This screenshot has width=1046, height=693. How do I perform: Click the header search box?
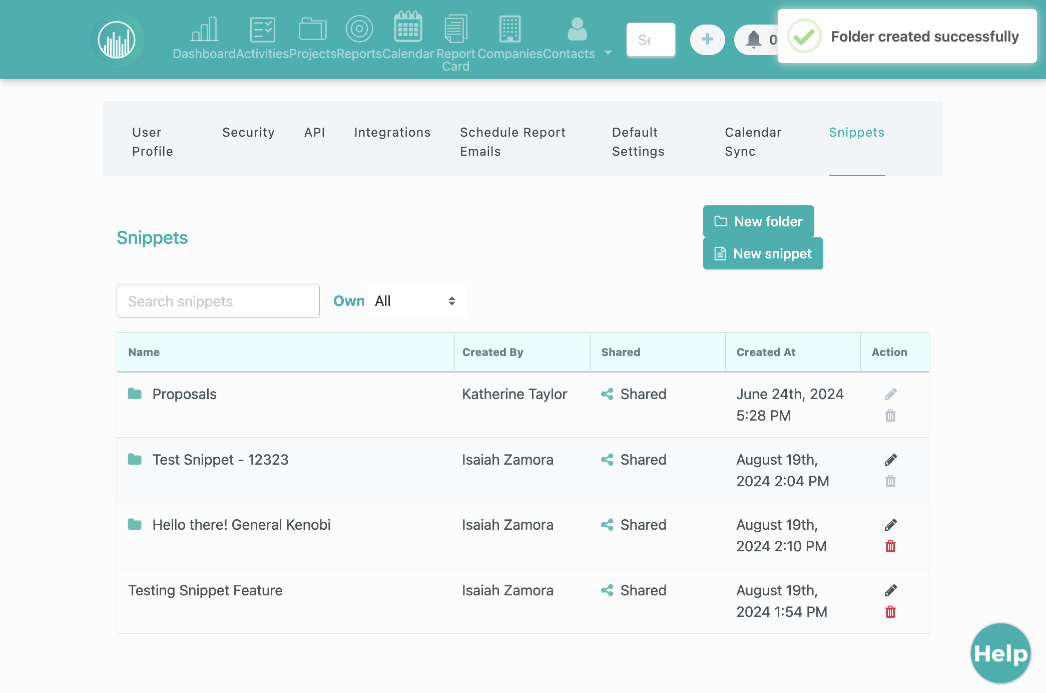651,40
